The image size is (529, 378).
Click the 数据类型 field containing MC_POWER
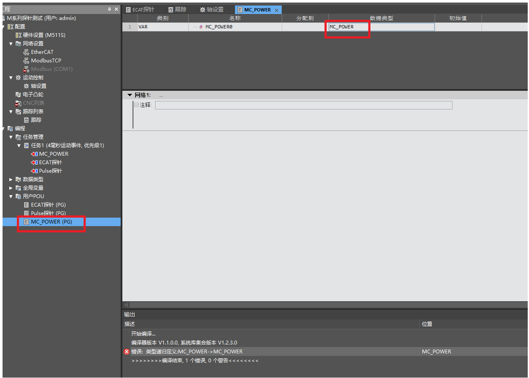(381, 27)
